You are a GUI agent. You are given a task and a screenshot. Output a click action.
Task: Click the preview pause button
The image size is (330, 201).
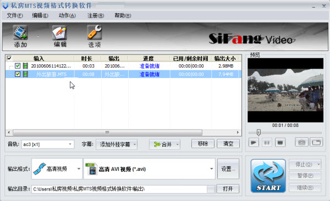[267, 143]
